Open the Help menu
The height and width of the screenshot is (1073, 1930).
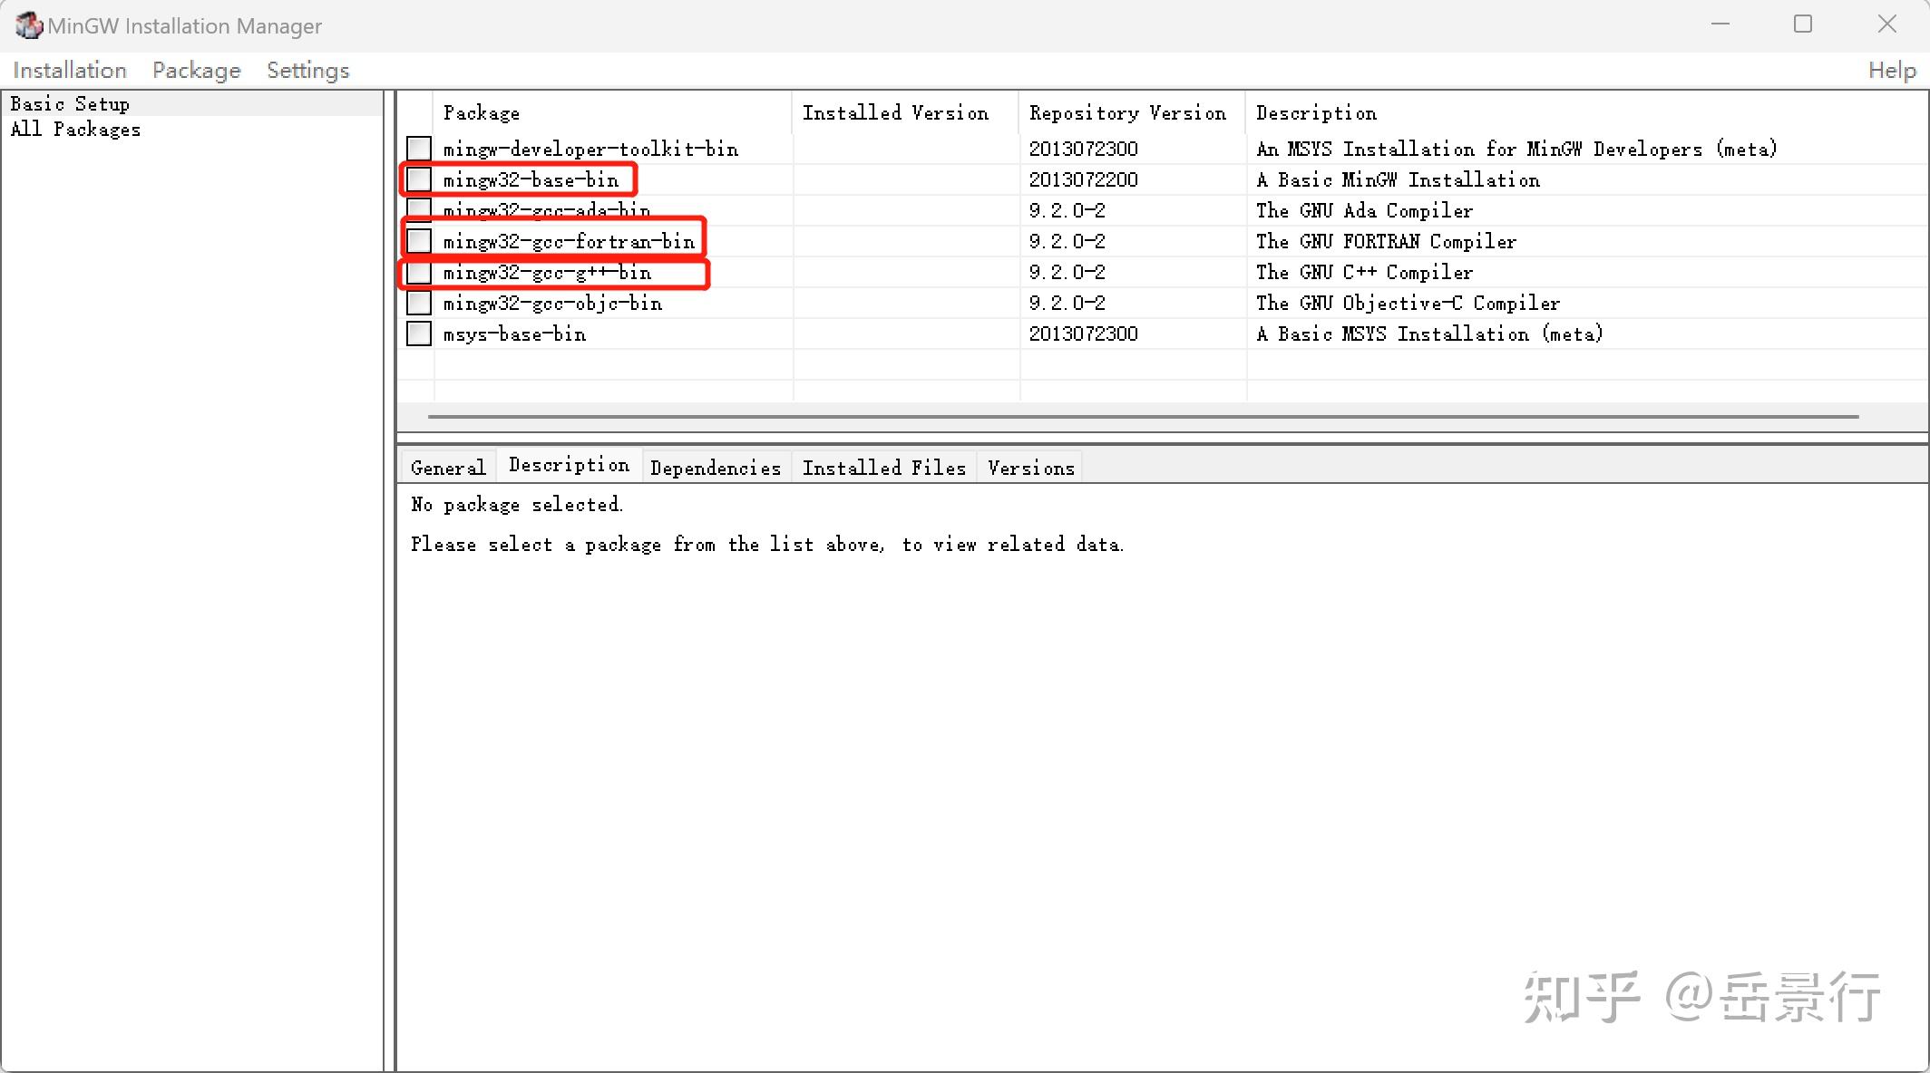tap(1892, 71)
